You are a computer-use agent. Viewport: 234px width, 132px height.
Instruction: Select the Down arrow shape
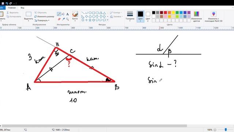pyautogui.click(x=83, y=20)
